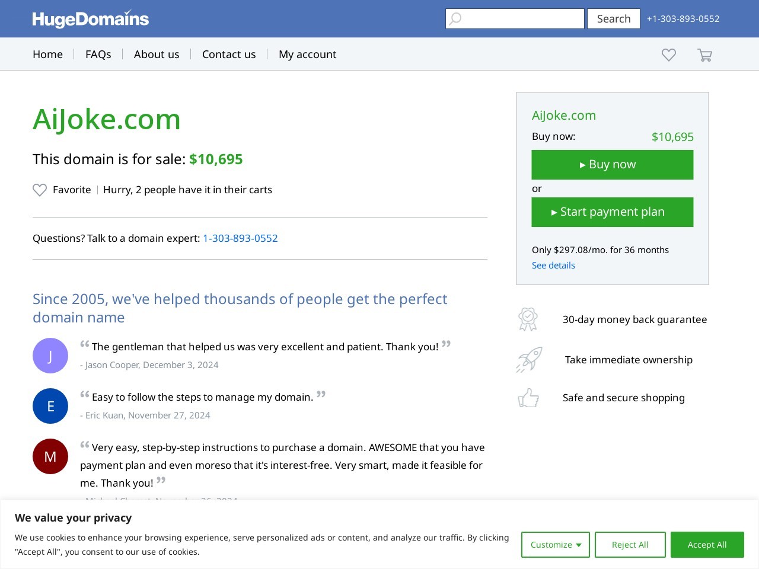Start the payment plan
Image resolution: width=759 pixels, height=569 pixels.
click(613, 212)
